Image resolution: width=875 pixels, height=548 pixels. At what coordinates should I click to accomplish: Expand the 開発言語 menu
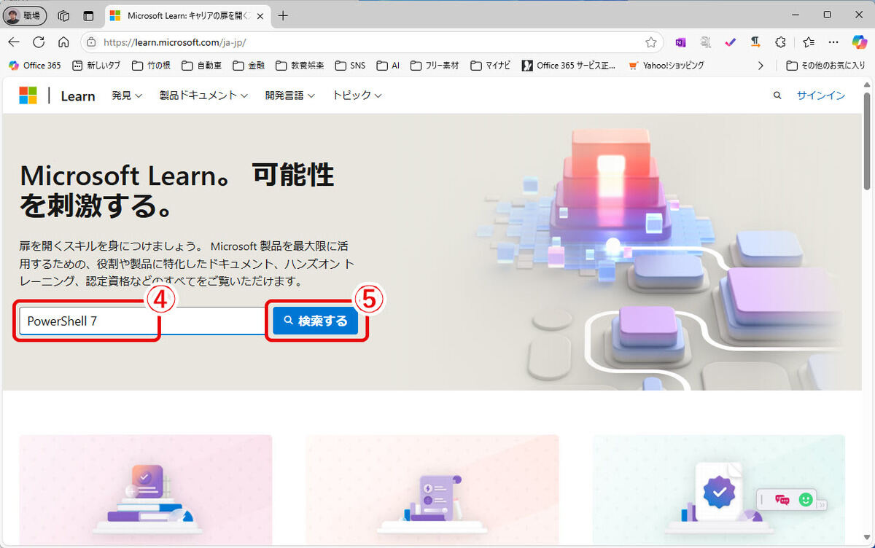pyautogui.click(x=289, y=95)
